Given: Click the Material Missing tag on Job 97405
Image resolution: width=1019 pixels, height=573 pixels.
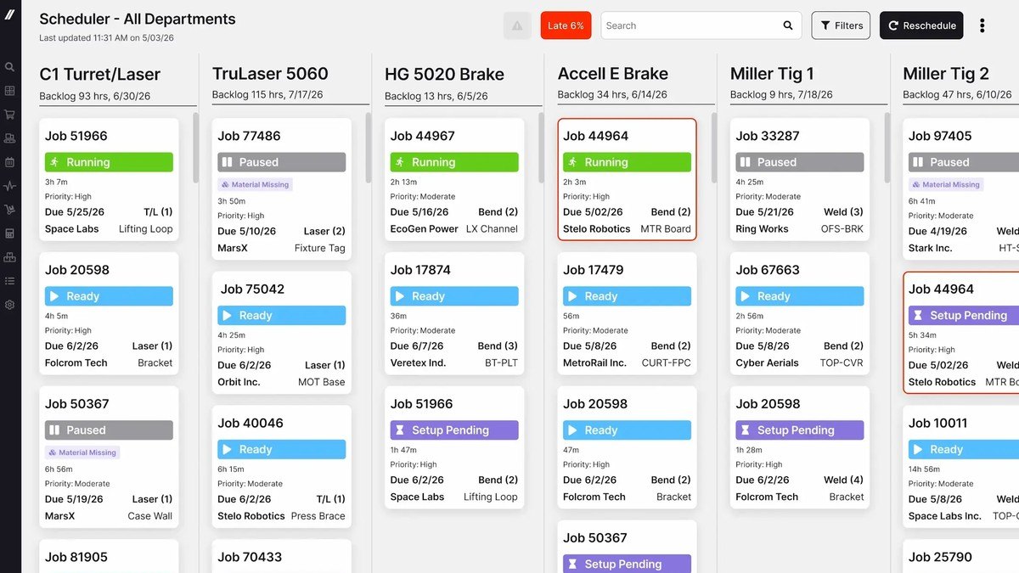Looking at the screenshot, I should (x=944, y=184).
